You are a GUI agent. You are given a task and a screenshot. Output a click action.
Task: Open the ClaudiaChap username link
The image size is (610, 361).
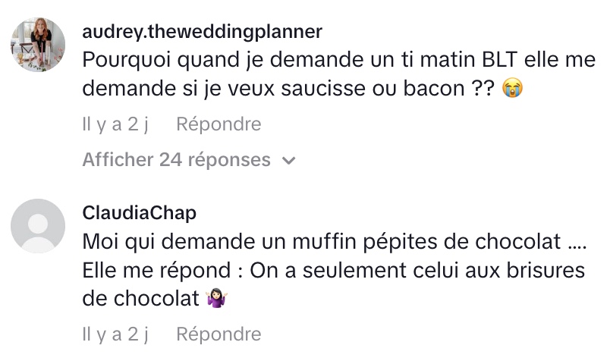139,213
